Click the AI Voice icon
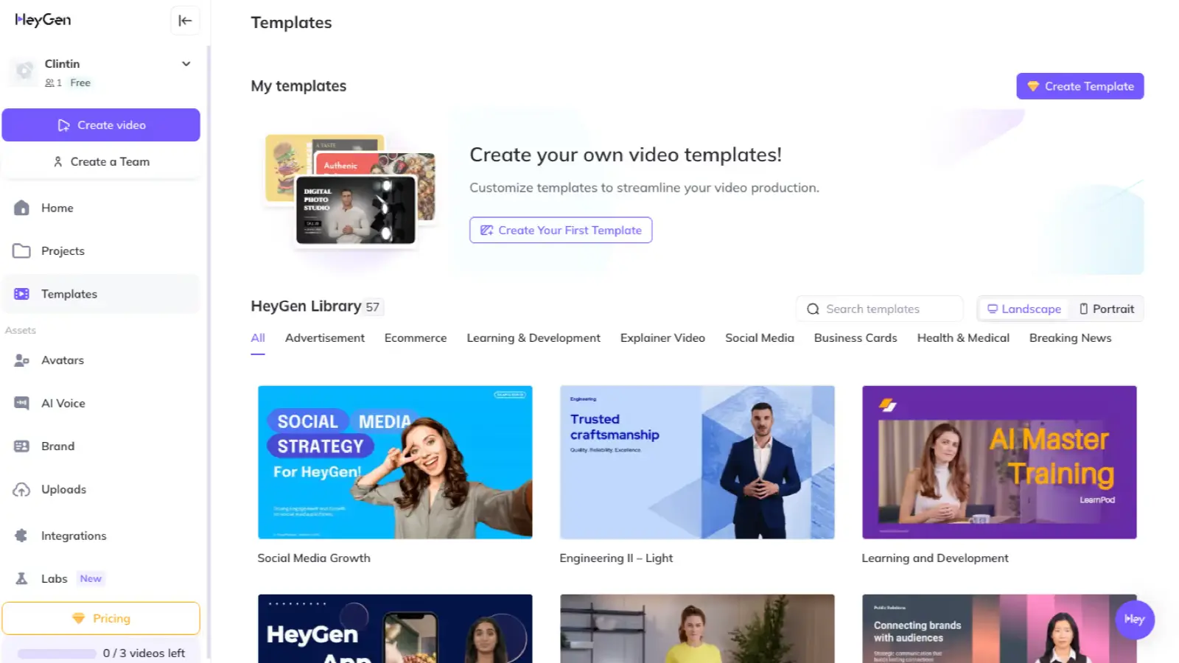Screen dimensions: 1179x663 pyautogui.click(x=22, y=404)
